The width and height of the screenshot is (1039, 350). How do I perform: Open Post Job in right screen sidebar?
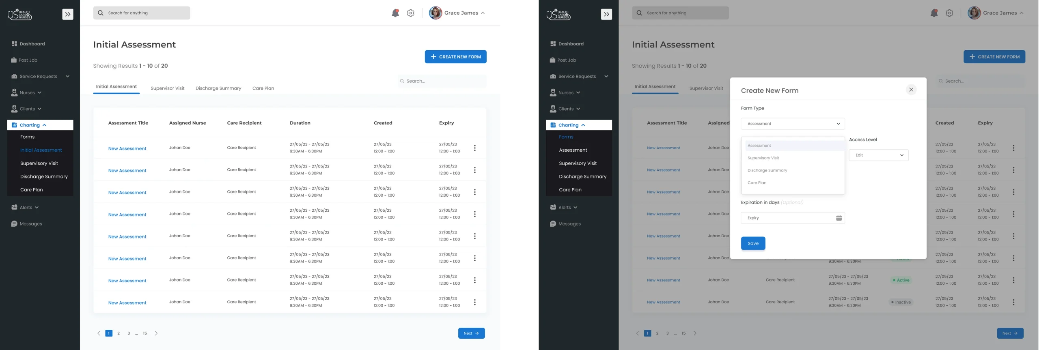coord(563,60)
